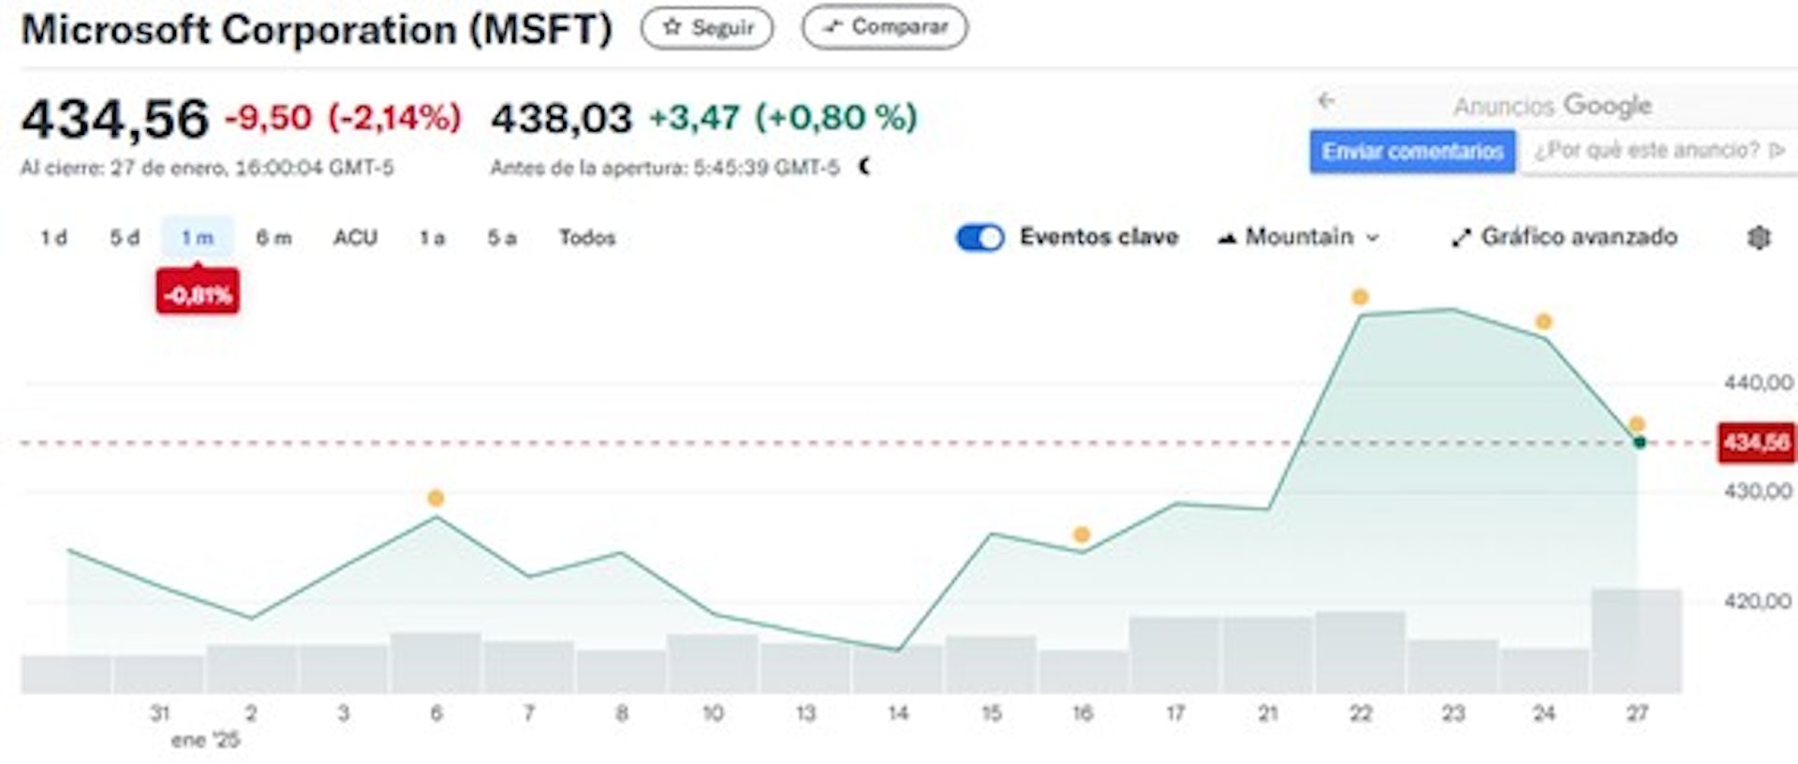Viewport: 1798px width, 764px height.
Task: Choose the 5 a time range
Action: [501, 238]
